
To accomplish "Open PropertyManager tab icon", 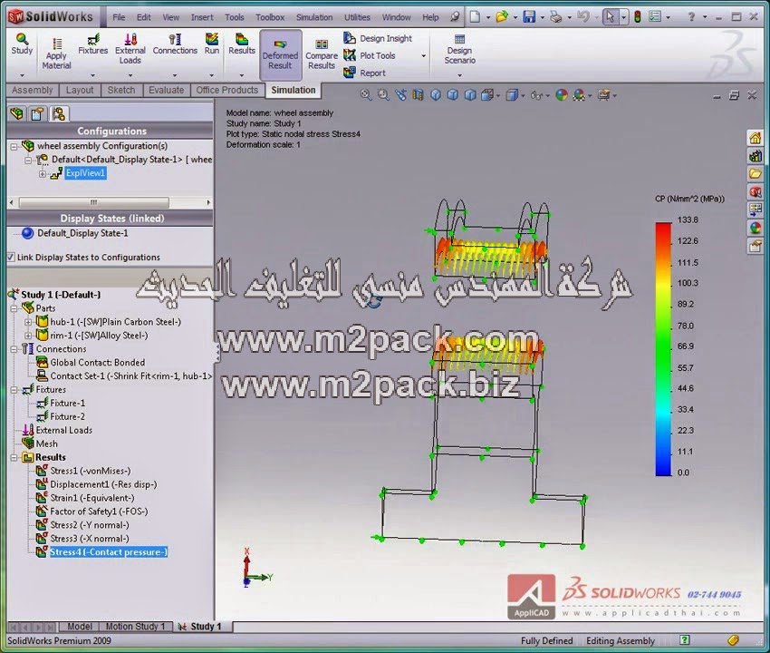I will pos(37,114).
